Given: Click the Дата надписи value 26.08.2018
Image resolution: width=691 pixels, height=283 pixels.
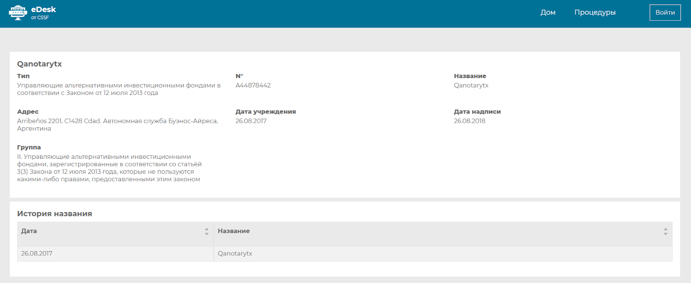Looking at the screenshot, I should (469, 121).
